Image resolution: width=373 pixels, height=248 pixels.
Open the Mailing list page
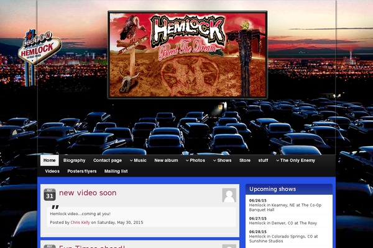[x=116, y=171]
